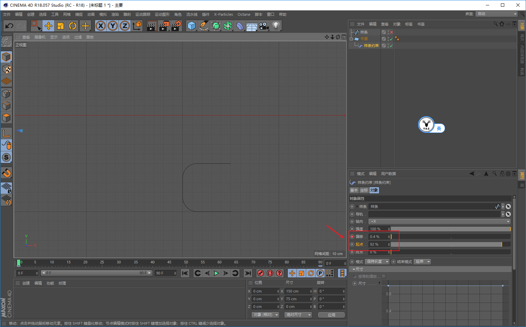Click the 应用 button
Image resolution: width=526 pixels, height=327 pixels.
click(332, 315)
